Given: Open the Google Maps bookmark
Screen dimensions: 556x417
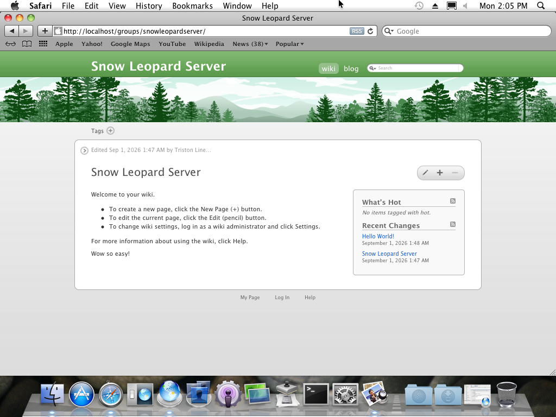Looking at the screenshot, I should (x=130, y=44).
